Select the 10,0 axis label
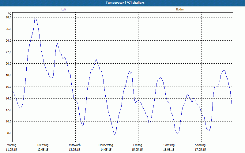 9,121
